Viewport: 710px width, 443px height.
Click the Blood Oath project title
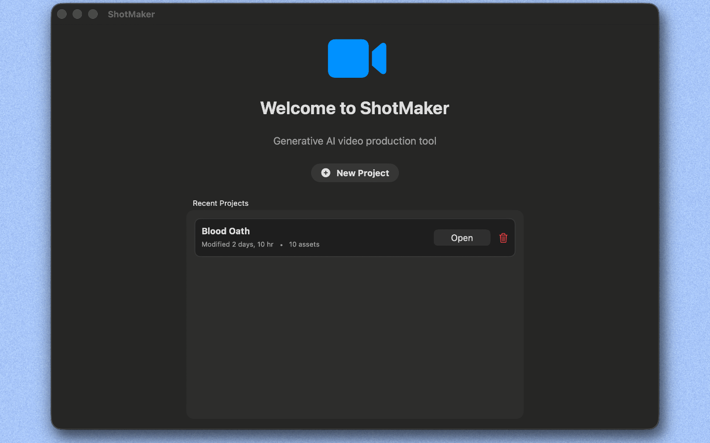coord(225,231)
